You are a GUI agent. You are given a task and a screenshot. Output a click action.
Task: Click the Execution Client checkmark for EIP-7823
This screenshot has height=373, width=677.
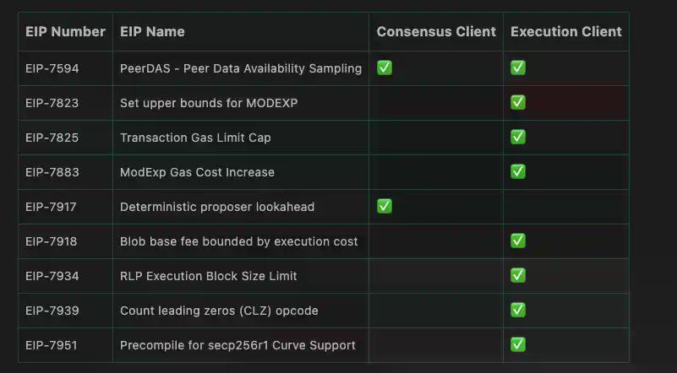518,102
